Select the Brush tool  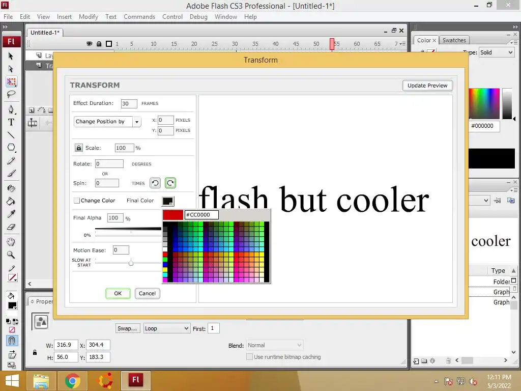(x=11, y=173)
